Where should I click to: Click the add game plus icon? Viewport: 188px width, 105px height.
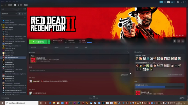[3, 98]
